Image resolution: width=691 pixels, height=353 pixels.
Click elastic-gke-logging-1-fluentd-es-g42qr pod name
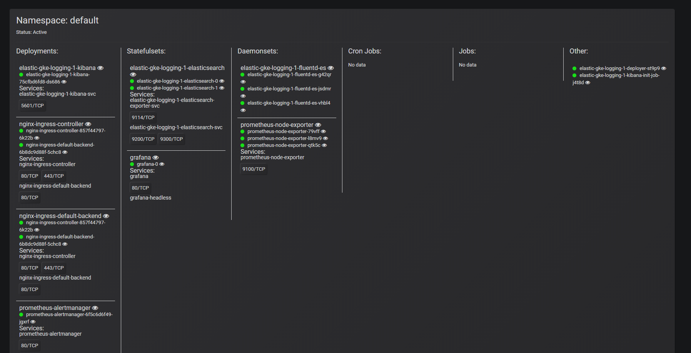point(289,75)
